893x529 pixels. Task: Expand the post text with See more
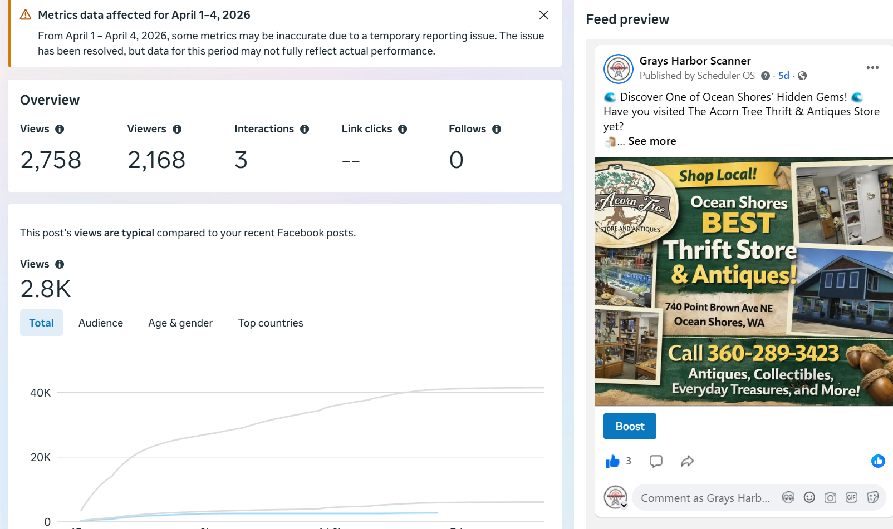652,141
